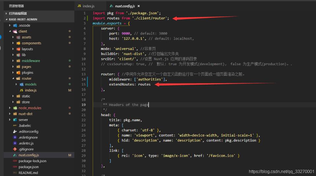
Task: Click the .eslintignore file icon
Action: [15, 137]
